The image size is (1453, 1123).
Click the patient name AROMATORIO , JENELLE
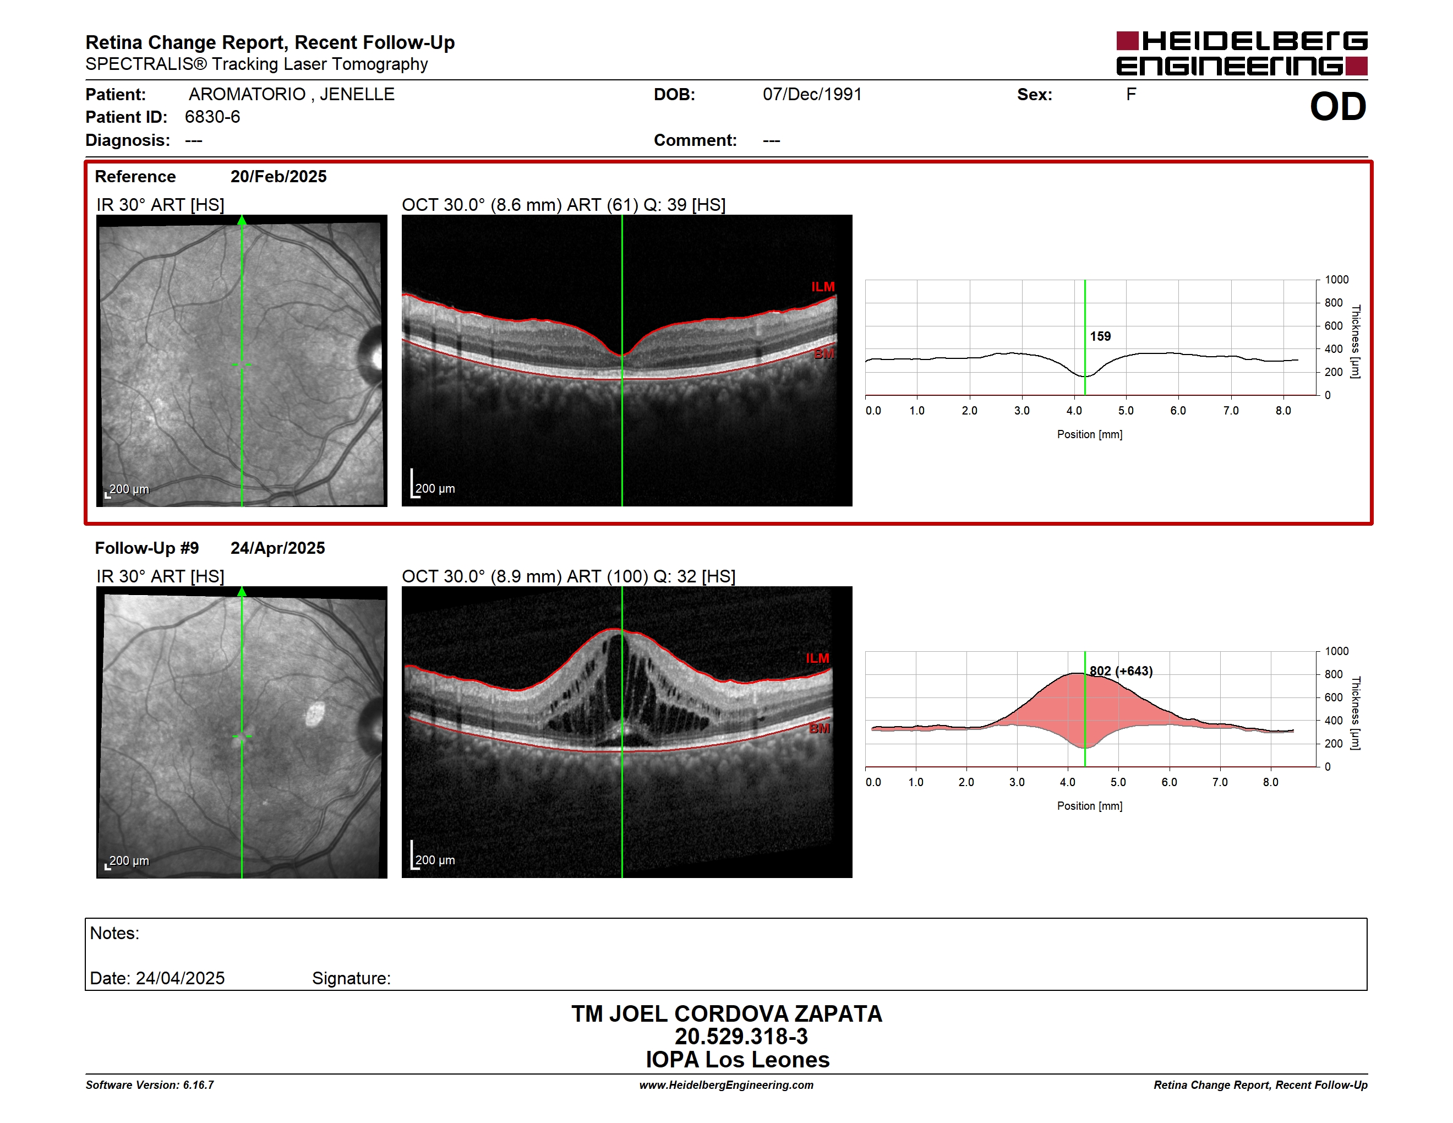291,95
